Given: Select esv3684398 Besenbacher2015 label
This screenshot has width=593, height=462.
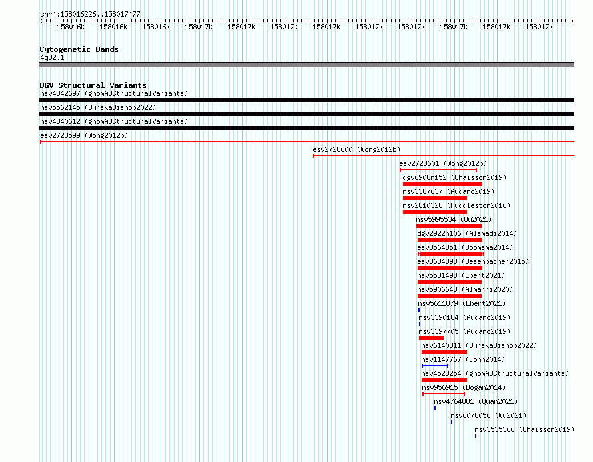Looking at the screenshot, I should click(x=473, y=261).
